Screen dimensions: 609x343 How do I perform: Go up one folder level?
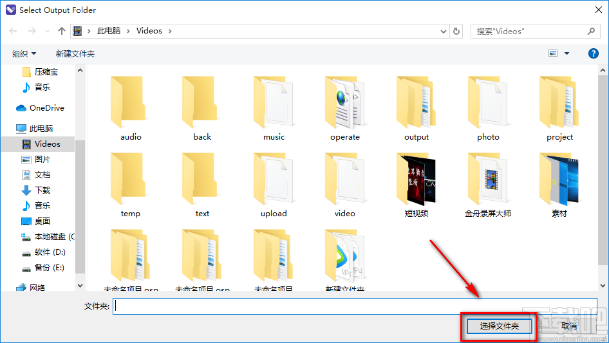(61, 31)
